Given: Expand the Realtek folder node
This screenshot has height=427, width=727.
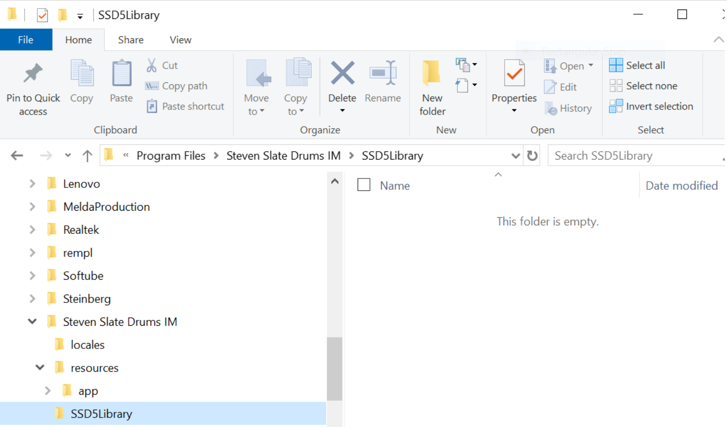Looking at the screenshot, I should [32, 230].
